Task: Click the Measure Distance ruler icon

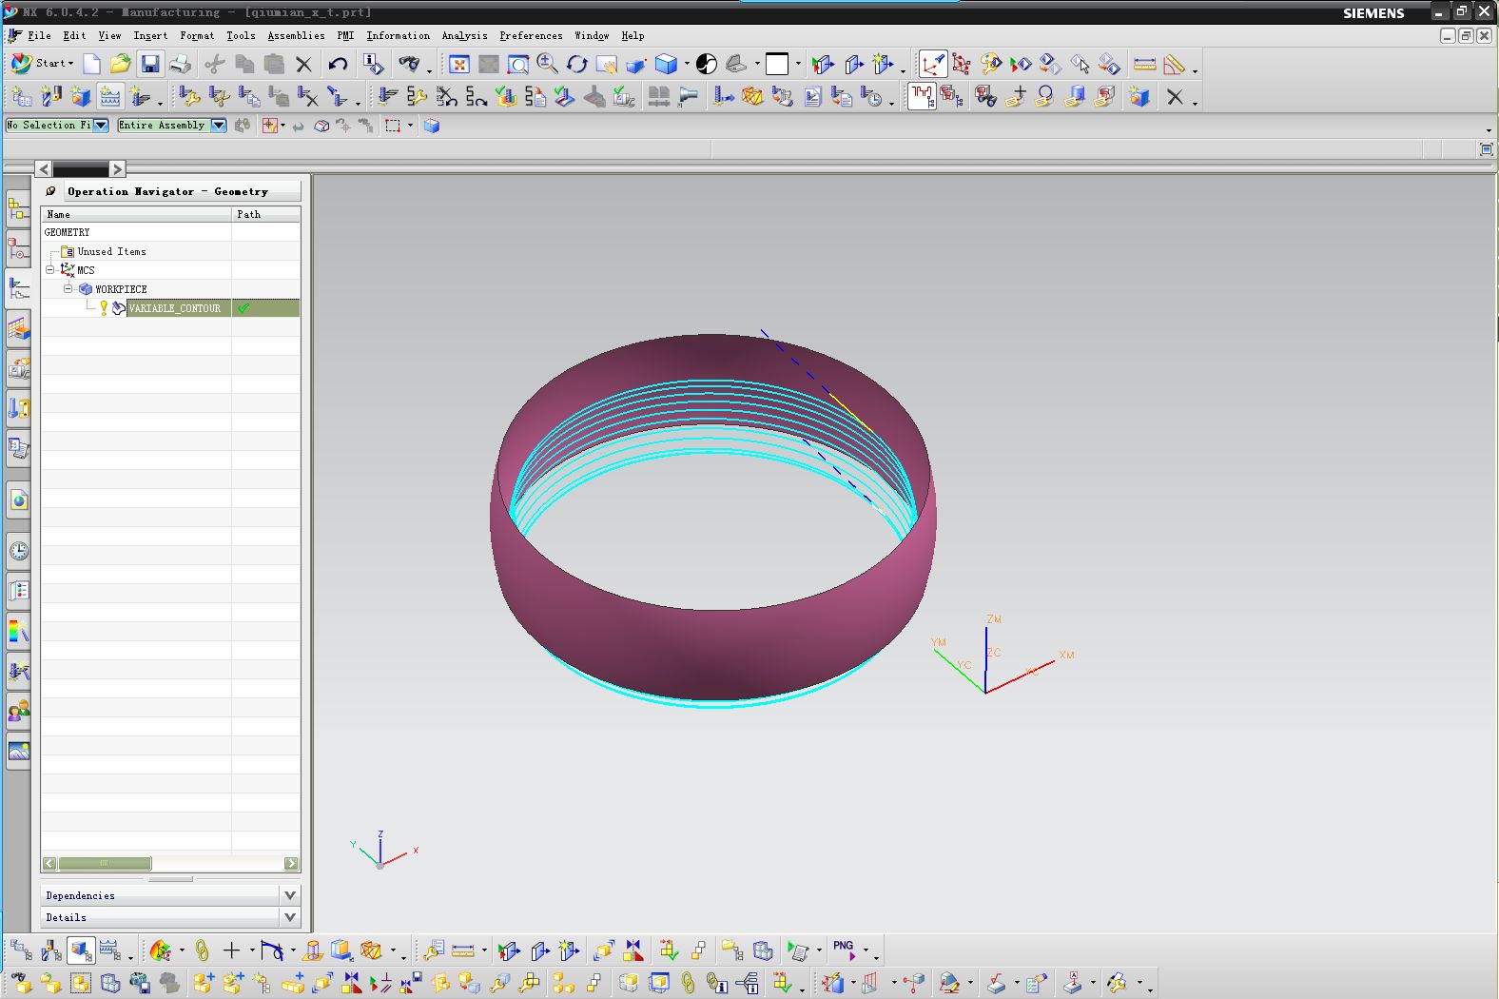Action: 1144,64
